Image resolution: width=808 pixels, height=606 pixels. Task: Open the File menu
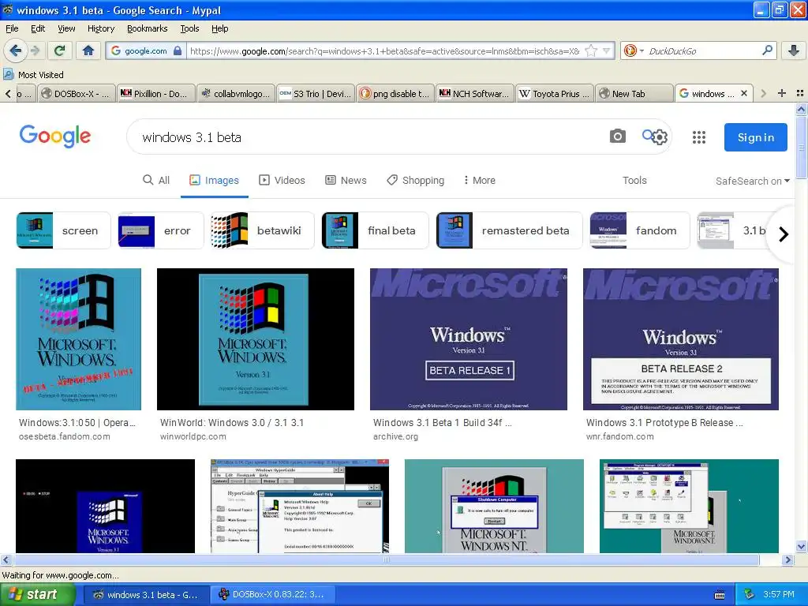pos(12,28)
